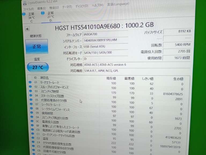Open the ディスク(D) menu
The width and height of the screenshot is (206, 155).
(x=82, y=6)
